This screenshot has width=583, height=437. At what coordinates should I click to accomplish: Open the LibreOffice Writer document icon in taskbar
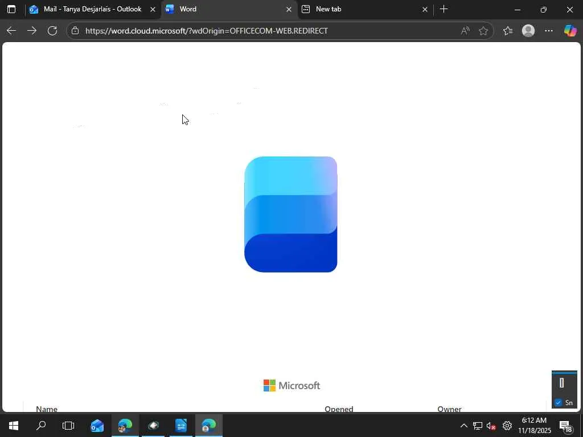tap(180, 426)
